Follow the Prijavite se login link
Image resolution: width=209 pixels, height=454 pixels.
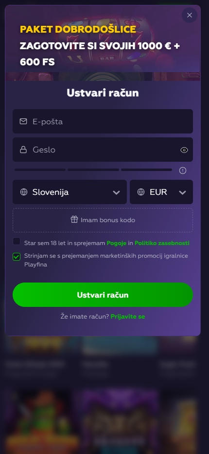tap(128, 317)
